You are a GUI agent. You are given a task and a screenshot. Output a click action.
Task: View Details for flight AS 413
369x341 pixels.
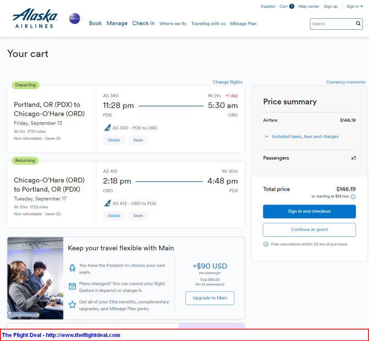114,215
